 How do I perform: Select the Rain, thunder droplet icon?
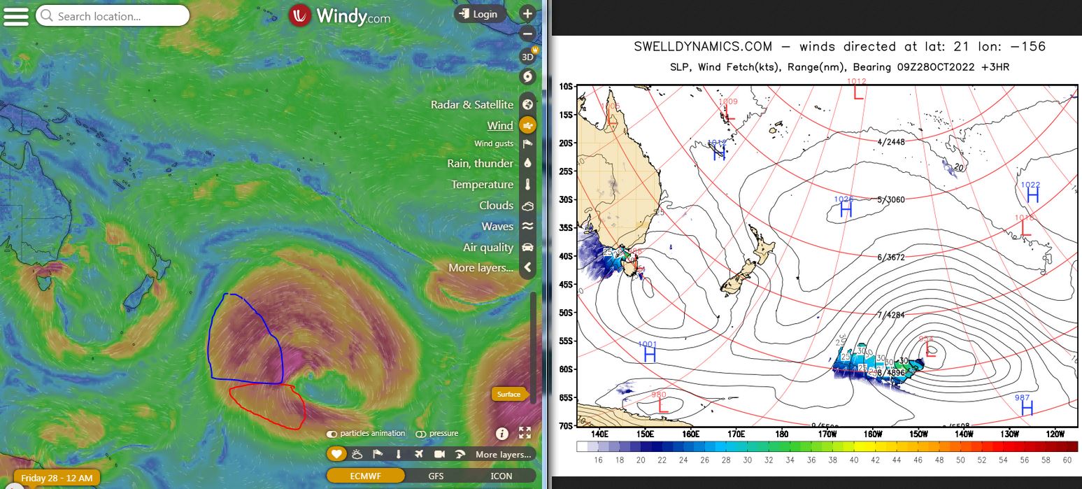[x=528, y=163]
